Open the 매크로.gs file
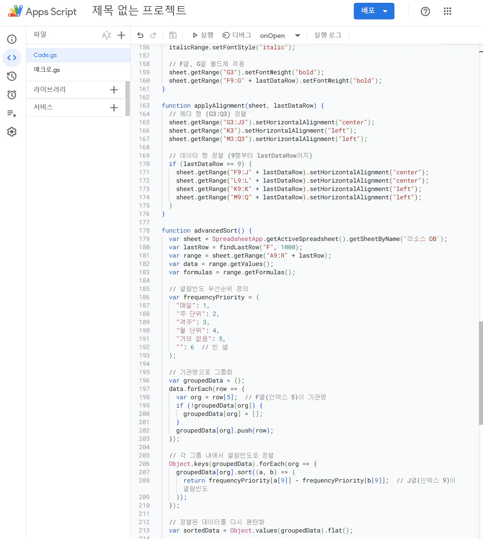Screen dimensions: 483x539 (47, 70)
